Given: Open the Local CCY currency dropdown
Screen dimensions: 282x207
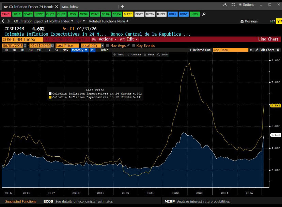Looking at the screenshot, I should click(x=103, y=46).
